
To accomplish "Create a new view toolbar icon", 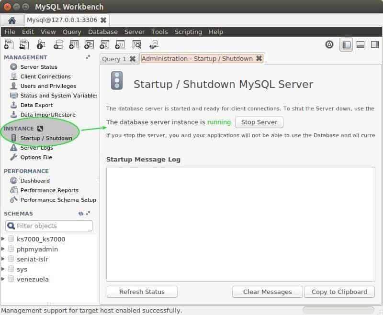I will [x=89, y=44].
